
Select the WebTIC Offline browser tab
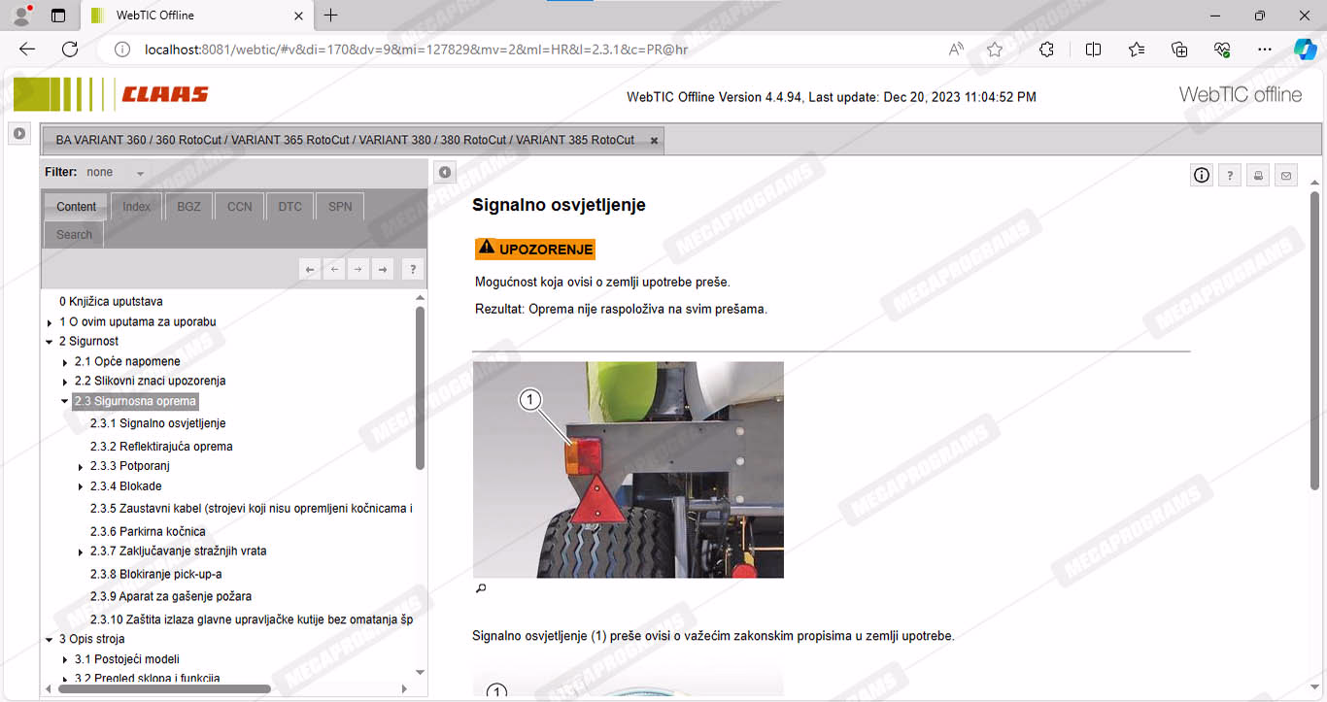tap(194, 16)
